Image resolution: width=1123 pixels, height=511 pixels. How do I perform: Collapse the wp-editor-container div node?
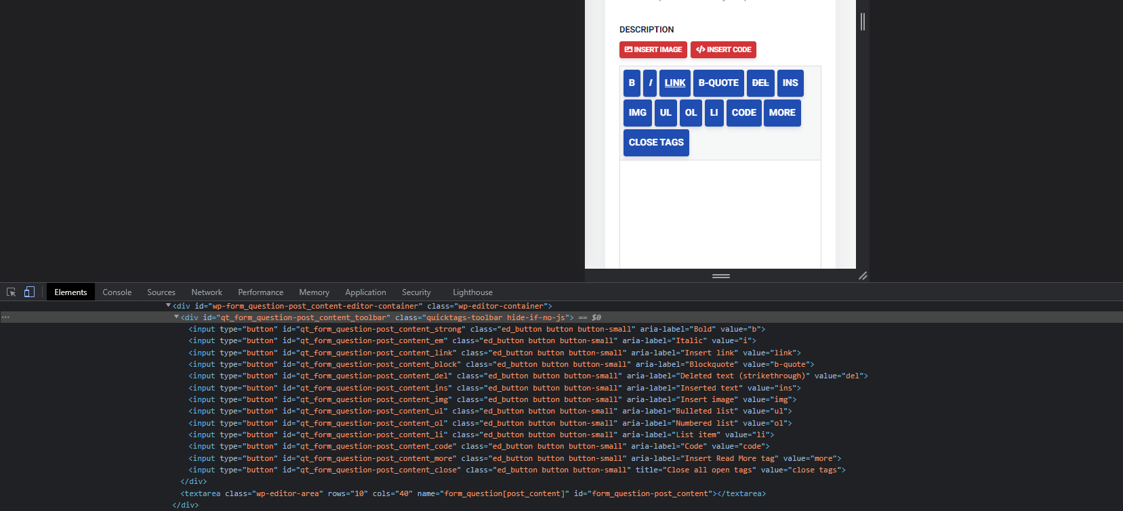[x=169, y=306]
